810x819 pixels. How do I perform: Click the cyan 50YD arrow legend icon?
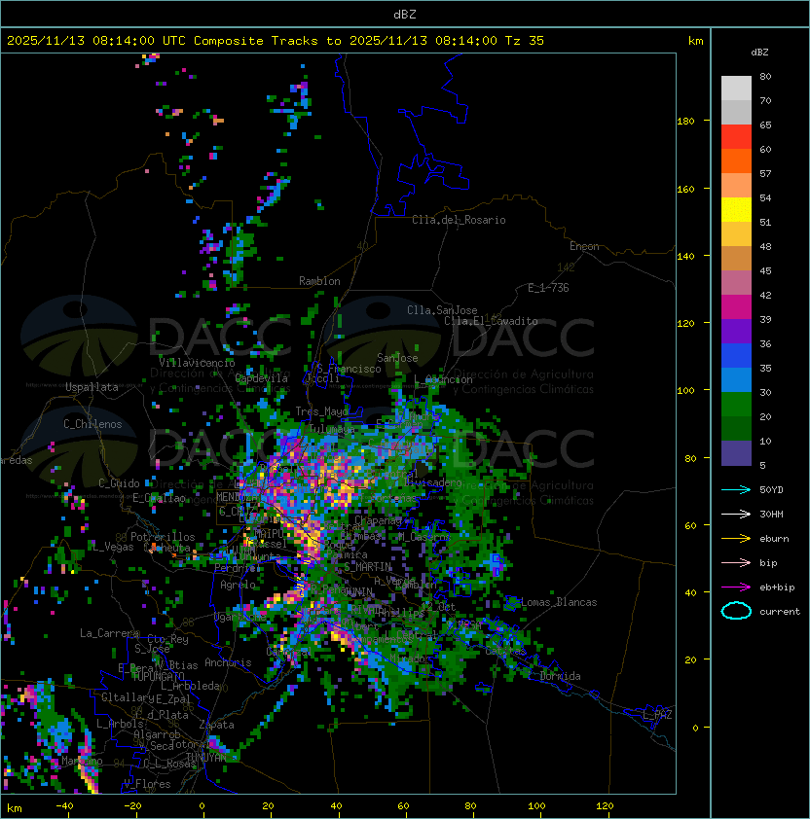(736, 489)
